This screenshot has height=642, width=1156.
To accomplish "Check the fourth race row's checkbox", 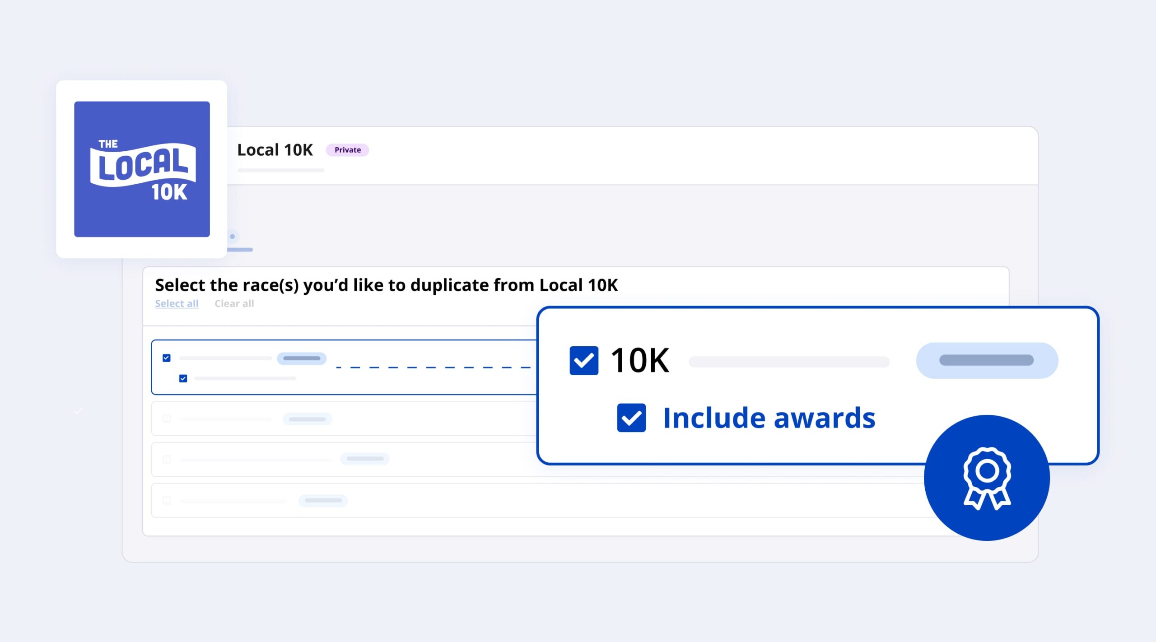I will coord(167,500).
